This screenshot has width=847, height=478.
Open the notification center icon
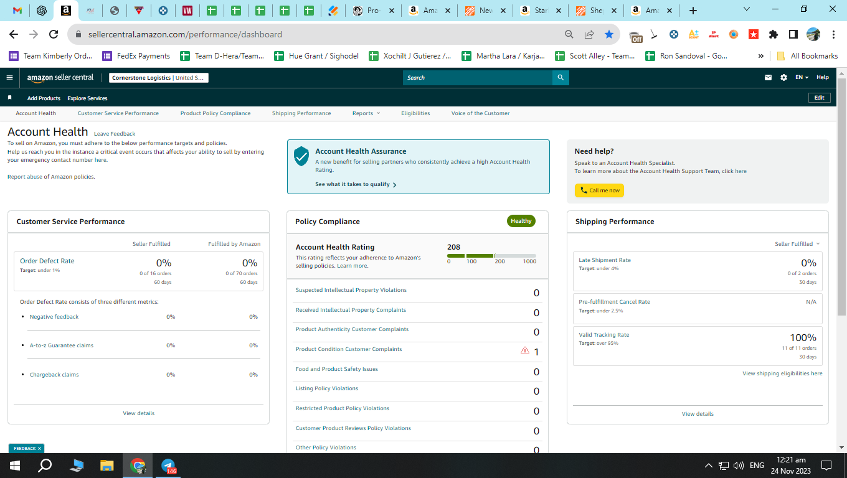tap(826, 466)
